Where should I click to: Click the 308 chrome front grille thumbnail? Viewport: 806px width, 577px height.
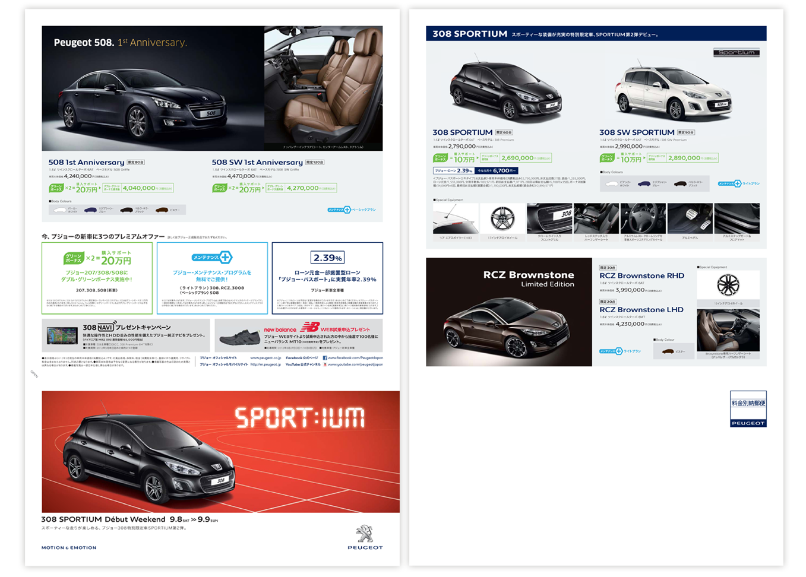click(549, 218)
